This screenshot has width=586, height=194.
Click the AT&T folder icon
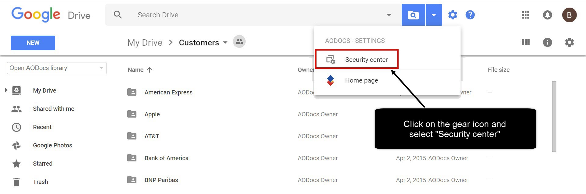(132, 136)
